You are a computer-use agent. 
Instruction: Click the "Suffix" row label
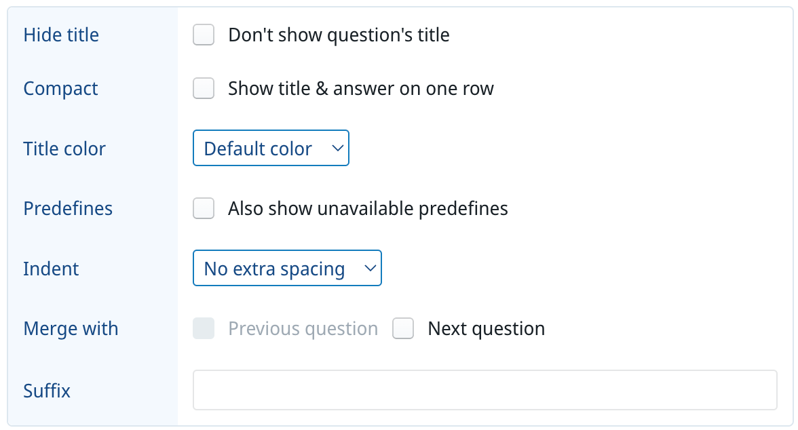point(47,391)
